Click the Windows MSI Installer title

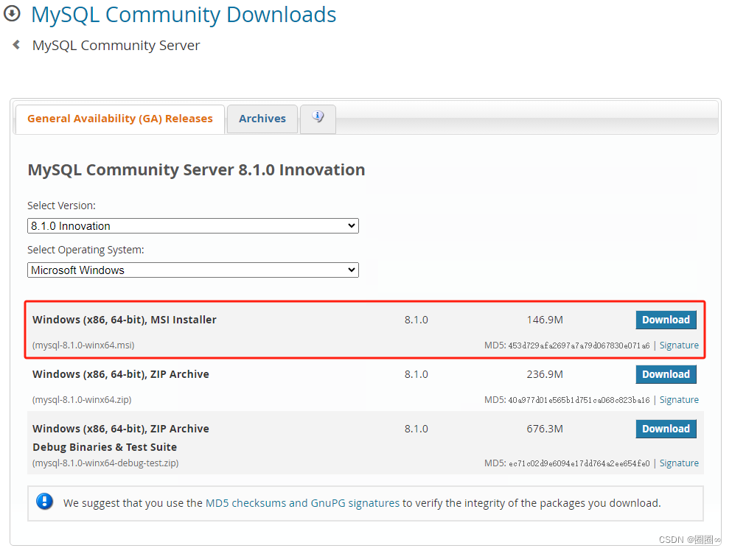(124, 320)
